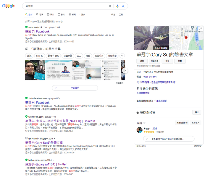This screenshot has height=180, width=213.
Task: Expand map with the fullscreen arrows icon
Action: tap(200, 29)
